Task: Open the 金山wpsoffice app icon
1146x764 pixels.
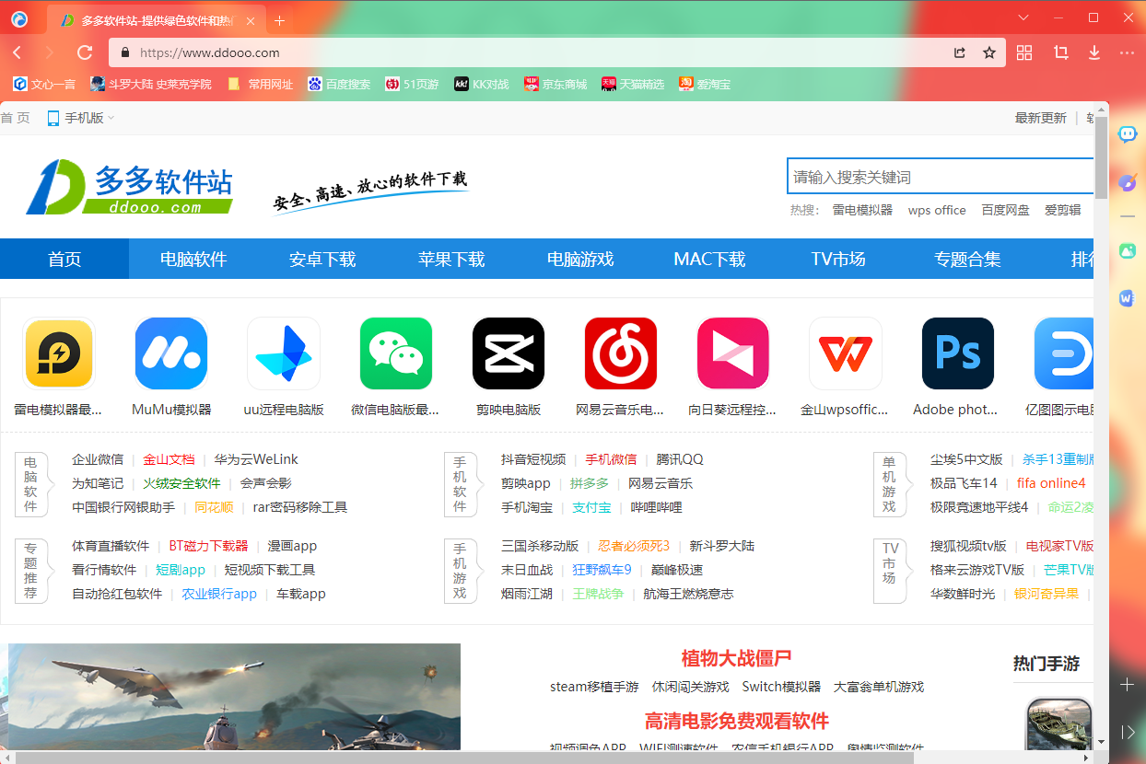Action: pyautogui.click(x=846, y=353)
